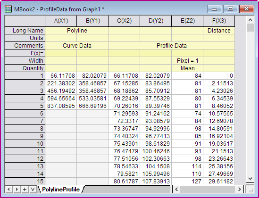This screenshot has width=259, height=198.
Task: Select cell with value 114
Action: (x=187, y=166)
